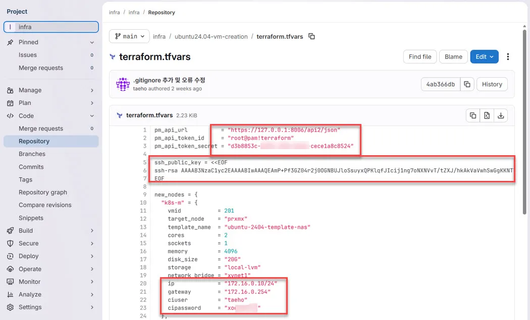Open Branches page
The image size is (530, 320).
(x=32, y=154)
